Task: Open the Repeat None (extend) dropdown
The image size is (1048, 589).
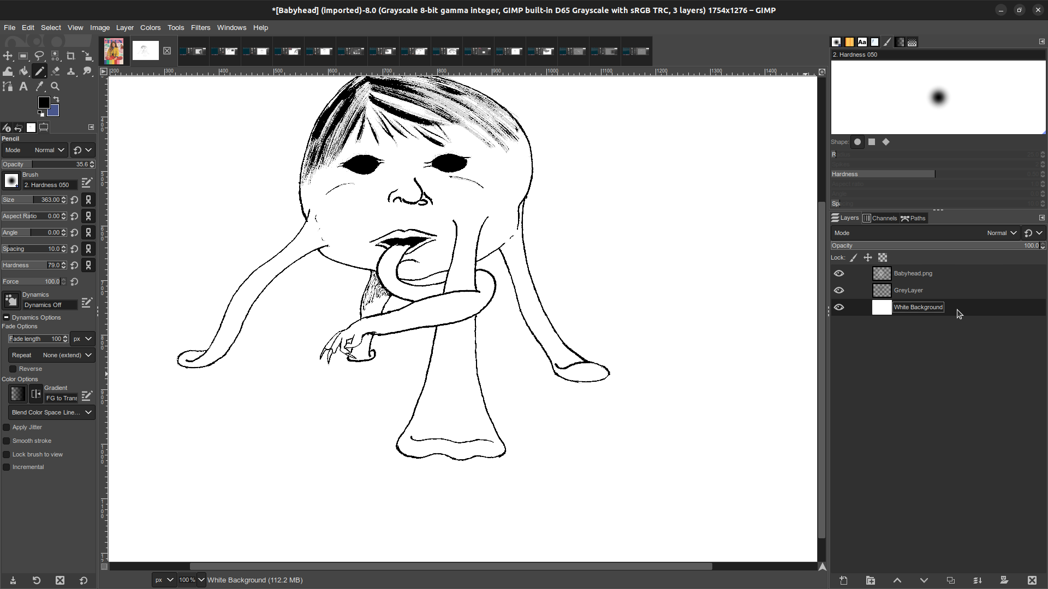Action: [x=51, y=355]
